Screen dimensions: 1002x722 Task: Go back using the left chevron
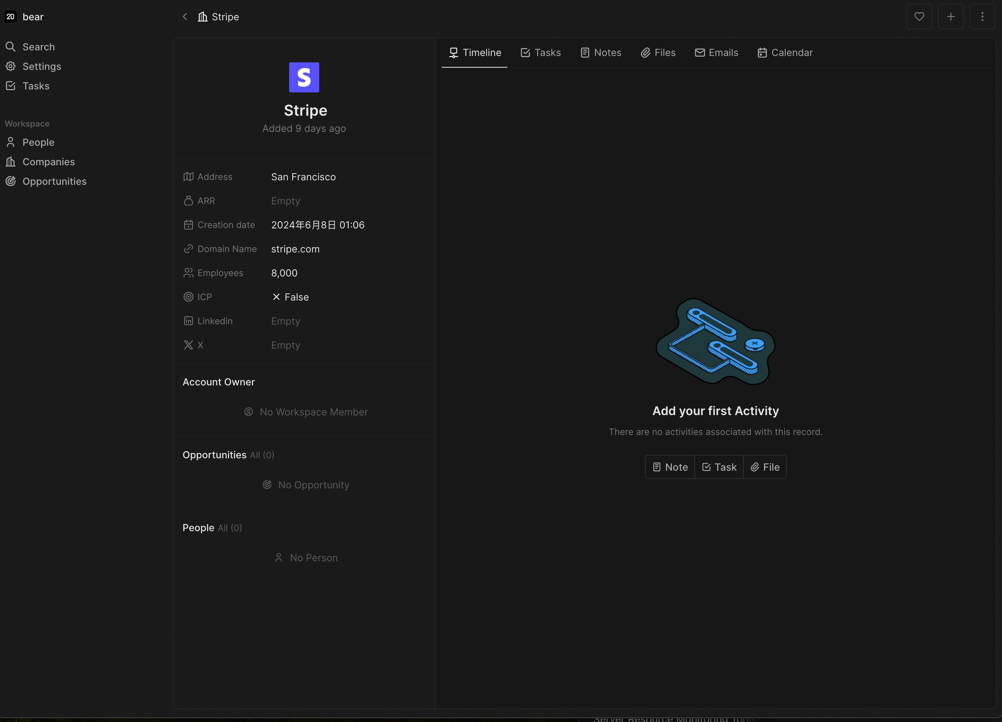coord(185,17)
